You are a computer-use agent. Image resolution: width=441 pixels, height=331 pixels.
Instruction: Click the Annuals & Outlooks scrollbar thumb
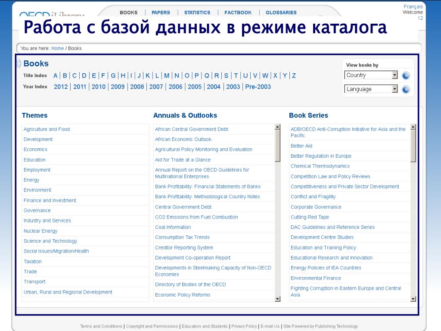pos(278,146)
